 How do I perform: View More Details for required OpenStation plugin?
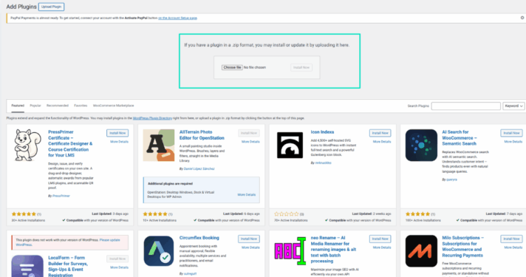click(247, 194)
